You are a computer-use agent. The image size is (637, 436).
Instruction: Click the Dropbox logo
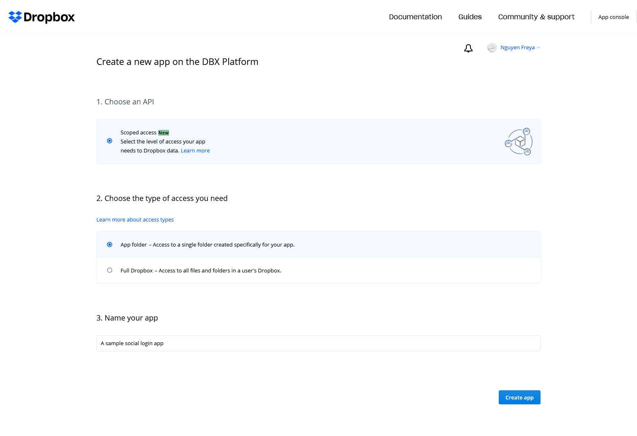42,17
